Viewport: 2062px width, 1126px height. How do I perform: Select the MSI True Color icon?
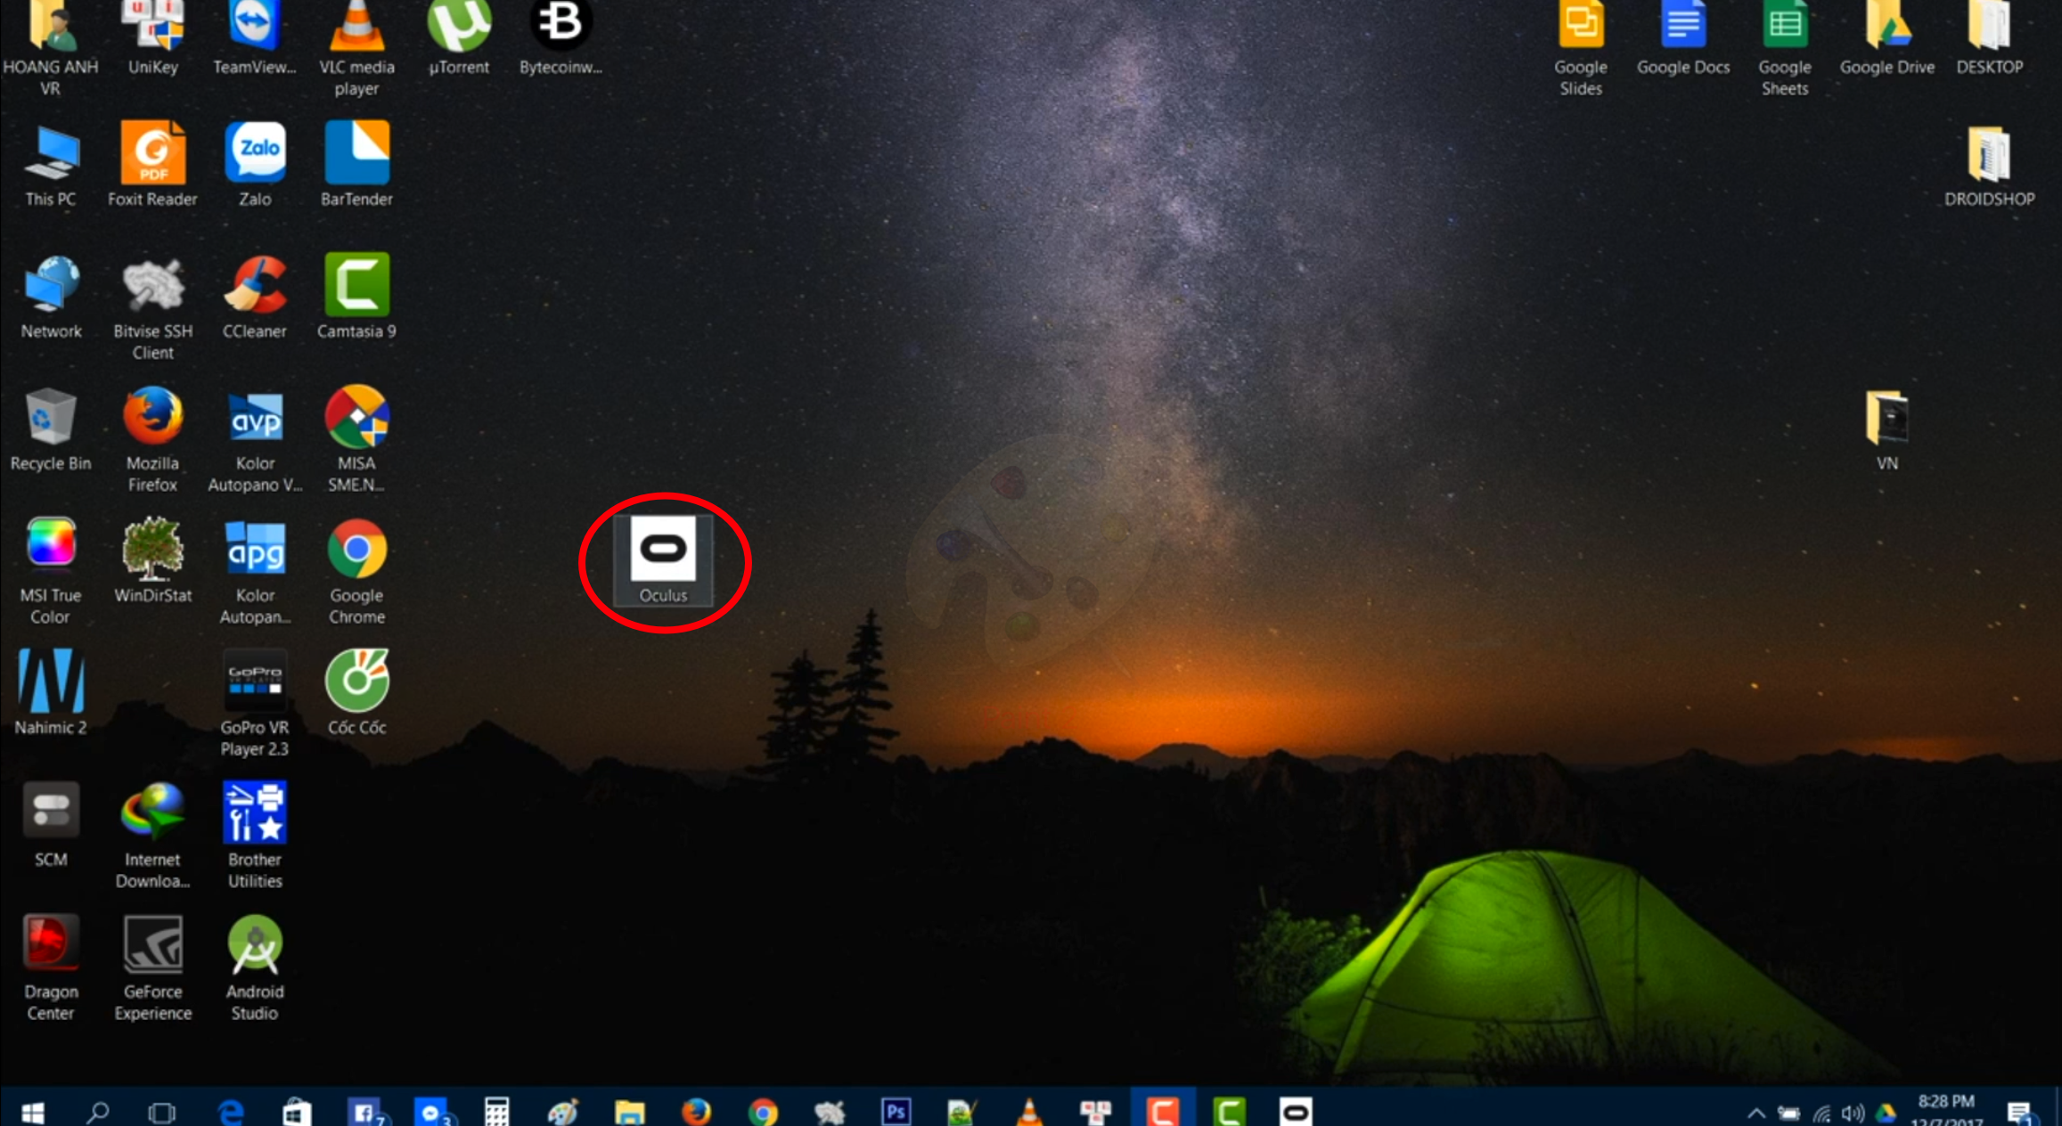tap(51, 572)
